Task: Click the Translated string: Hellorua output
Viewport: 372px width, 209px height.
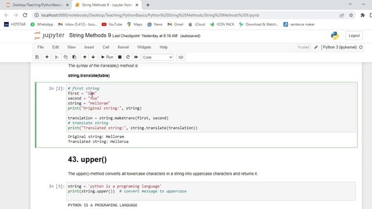Action: 98,142
